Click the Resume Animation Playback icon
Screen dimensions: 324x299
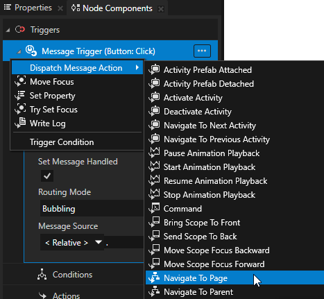(154, 180)
